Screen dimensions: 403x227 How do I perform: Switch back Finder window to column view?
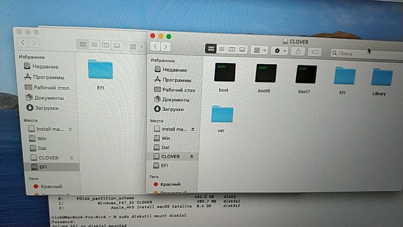point(105,45)
